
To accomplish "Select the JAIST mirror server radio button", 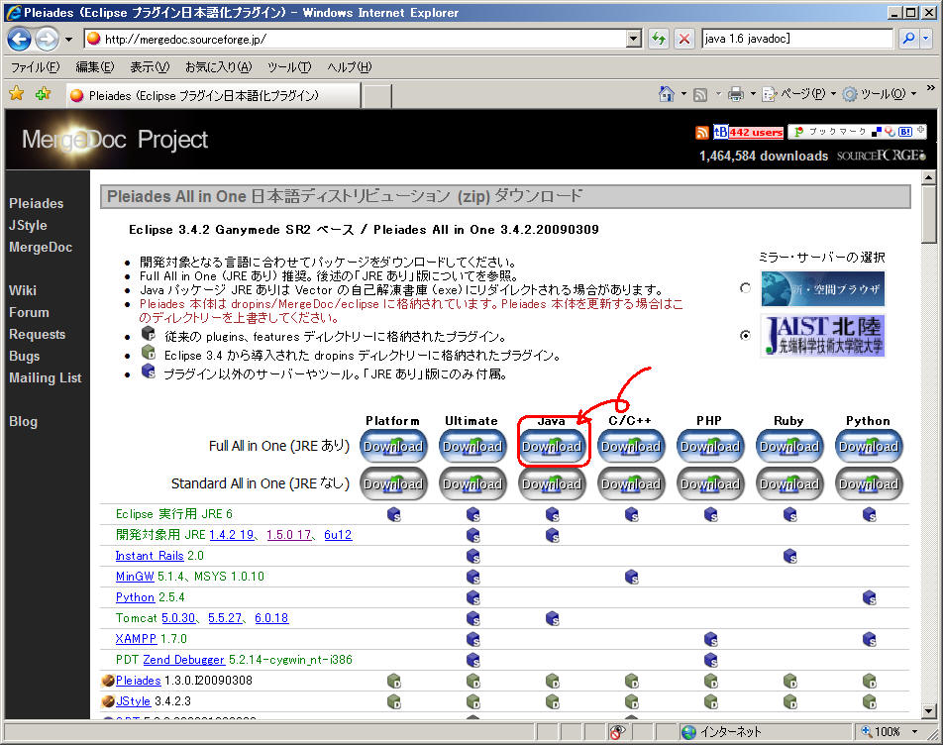I will [x=746, y=335].
